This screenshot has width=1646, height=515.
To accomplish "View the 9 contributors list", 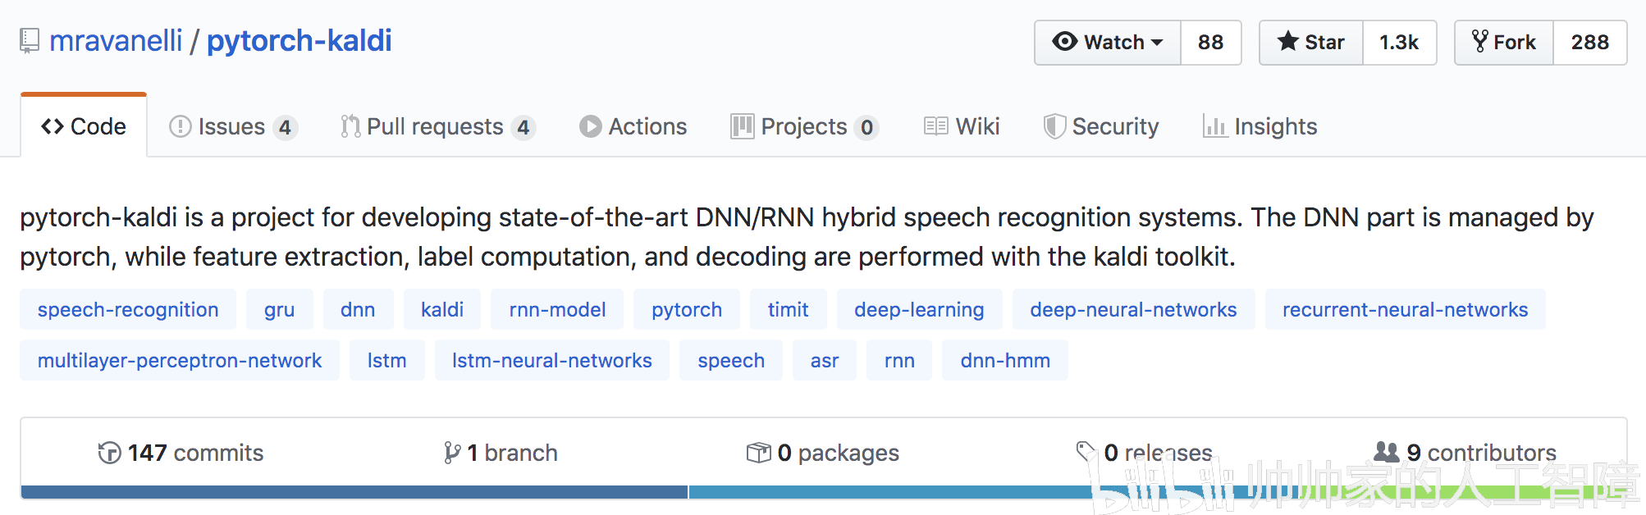I will tap(1465, 453).
